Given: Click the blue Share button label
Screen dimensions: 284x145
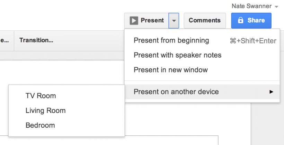Looking at the screenshot, I should (256, 20).
